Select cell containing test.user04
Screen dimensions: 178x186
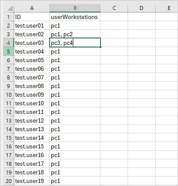coord(32,51)
